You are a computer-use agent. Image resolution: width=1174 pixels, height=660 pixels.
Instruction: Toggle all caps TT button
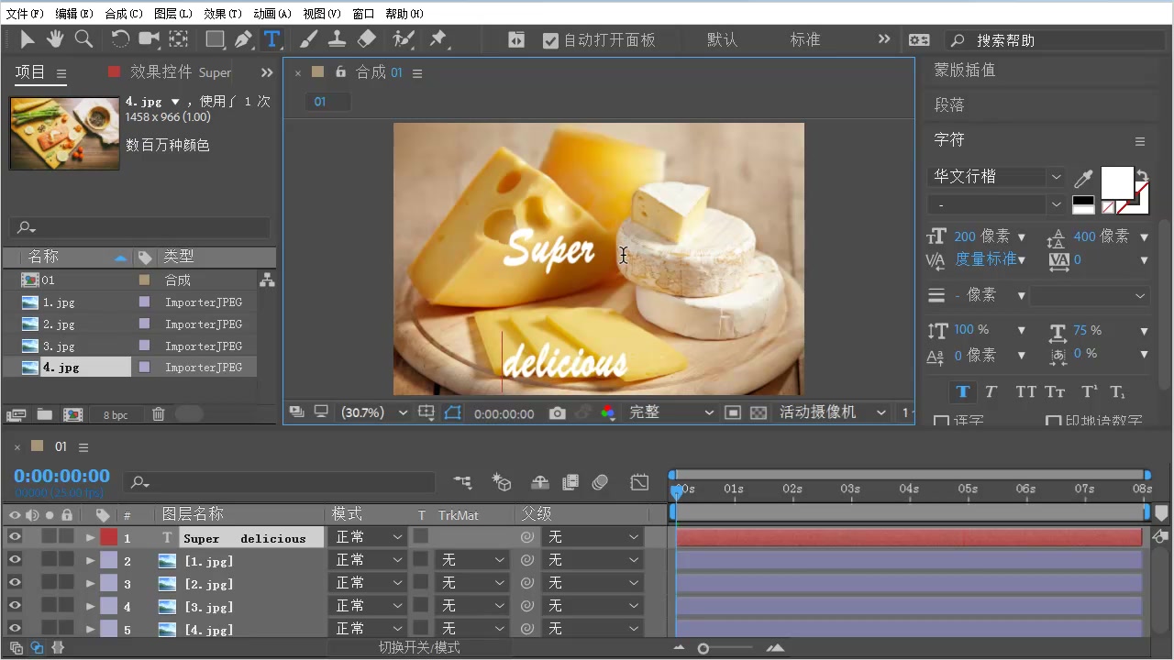(x=1025, y=392)
